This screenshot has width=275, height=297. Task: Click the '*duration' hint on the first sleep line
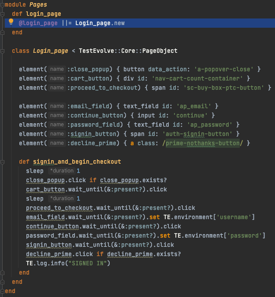pos(62,171)
